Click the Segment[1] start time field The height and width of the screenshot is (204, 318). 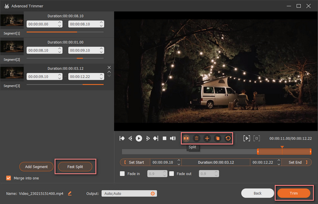click(45, 24)
